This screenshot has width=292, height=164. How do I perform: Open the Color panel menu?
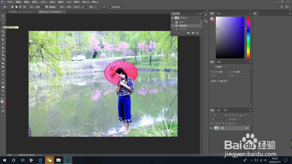250,13
